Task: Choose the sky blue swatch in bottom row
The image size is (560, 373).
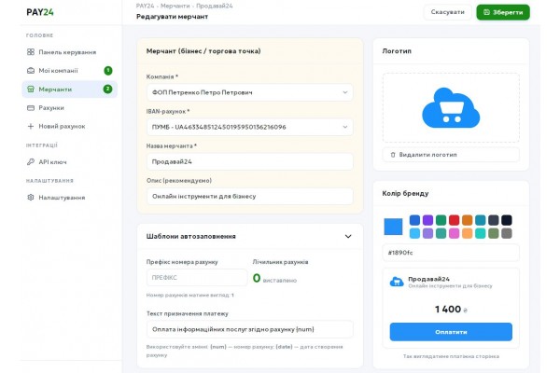Action: tap(414, 233)
